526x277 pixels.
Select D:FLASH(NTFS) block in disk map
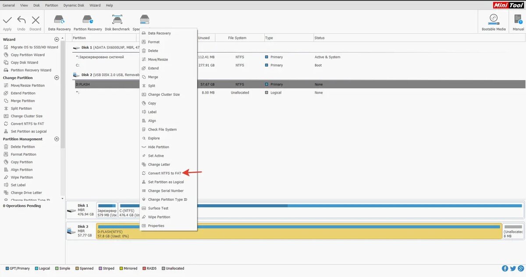[299, 231]
